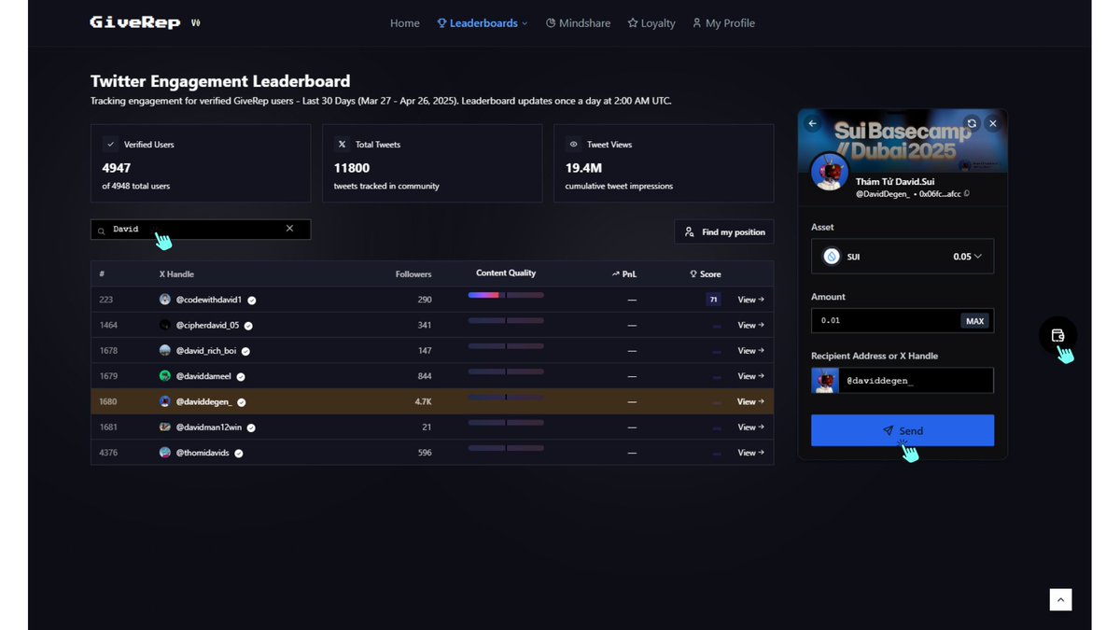View details for @cipherdavid_05

[750, 325]
